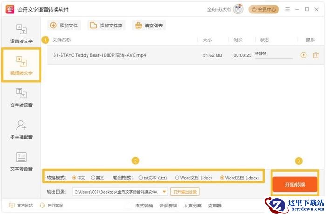Click the 00:03:23 duration value
This screenshot has width=326, height=214.
(243, 55)
